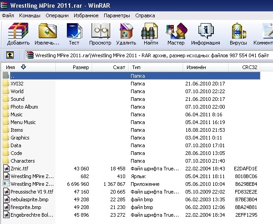Click the Извлечь (Extract) toolbar icon
This screenshot has width=273, height=224.
47,31
